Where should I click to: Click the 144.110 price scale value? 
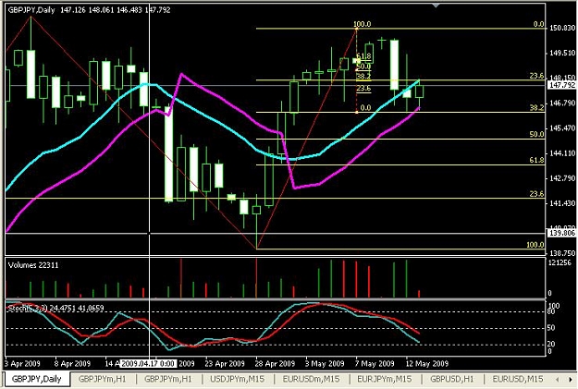point(562,153)
